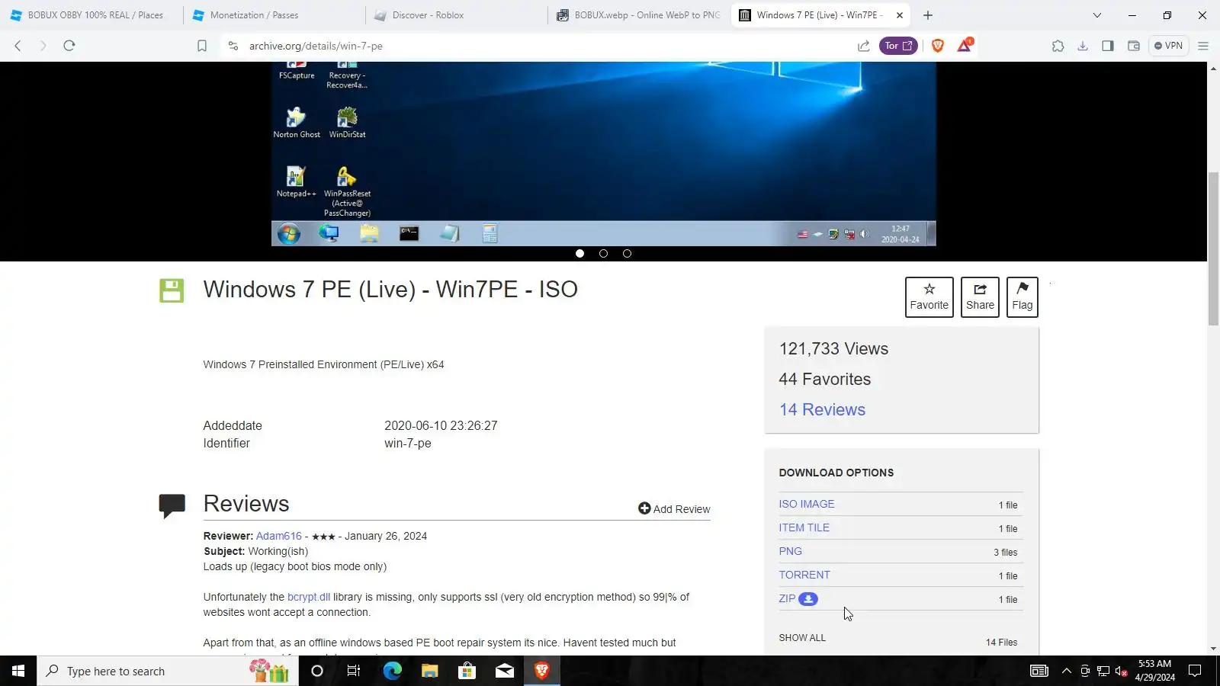Open browser extensions puzzle icon

click(1058, 46)
